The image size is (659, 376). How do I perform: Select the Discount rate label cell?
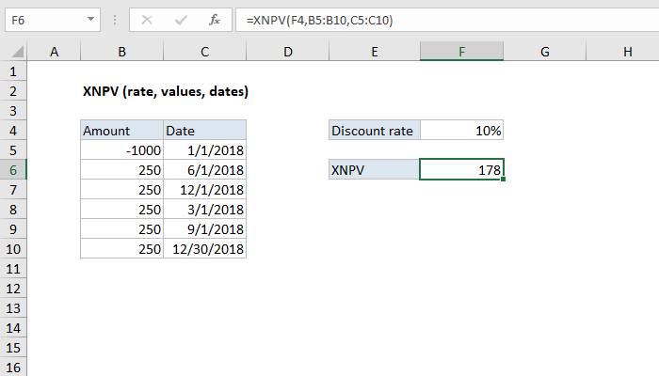coord(374,131)
